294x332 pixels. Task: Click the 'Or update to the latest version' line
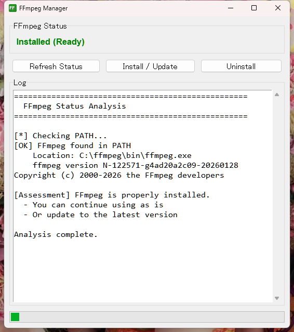pyautogui.click(x=101, y=215)
